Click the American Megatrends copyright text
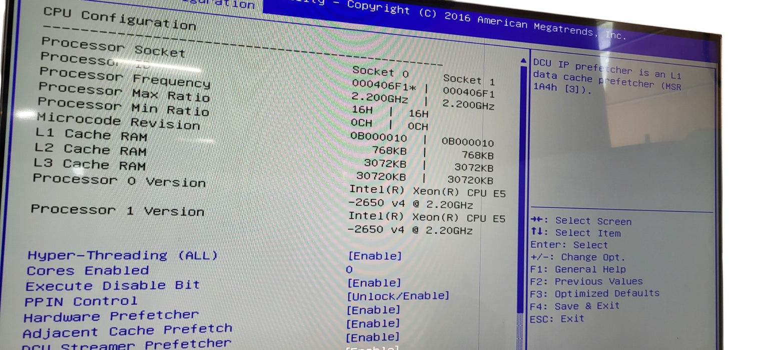758x350 pixels. 485,20
